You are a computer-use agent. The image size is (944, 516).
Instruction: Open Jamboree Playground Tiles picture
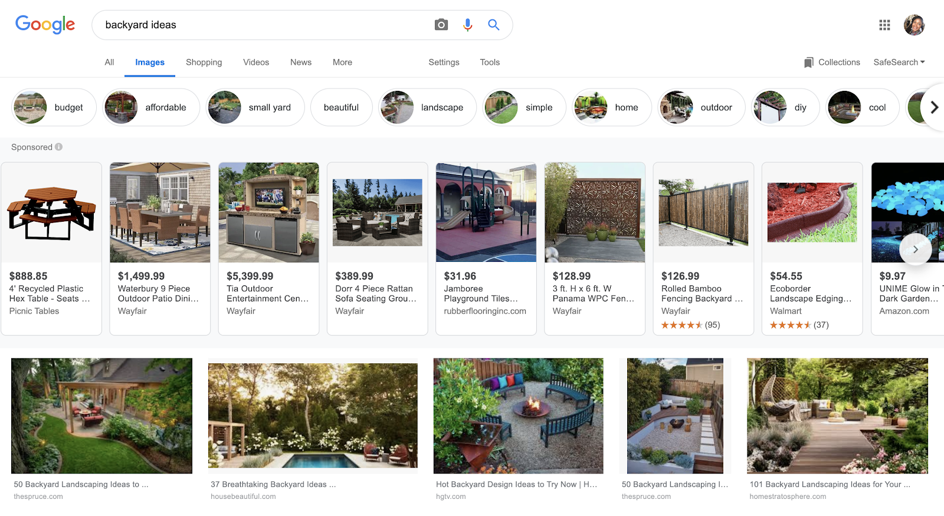tap(486, 212)
